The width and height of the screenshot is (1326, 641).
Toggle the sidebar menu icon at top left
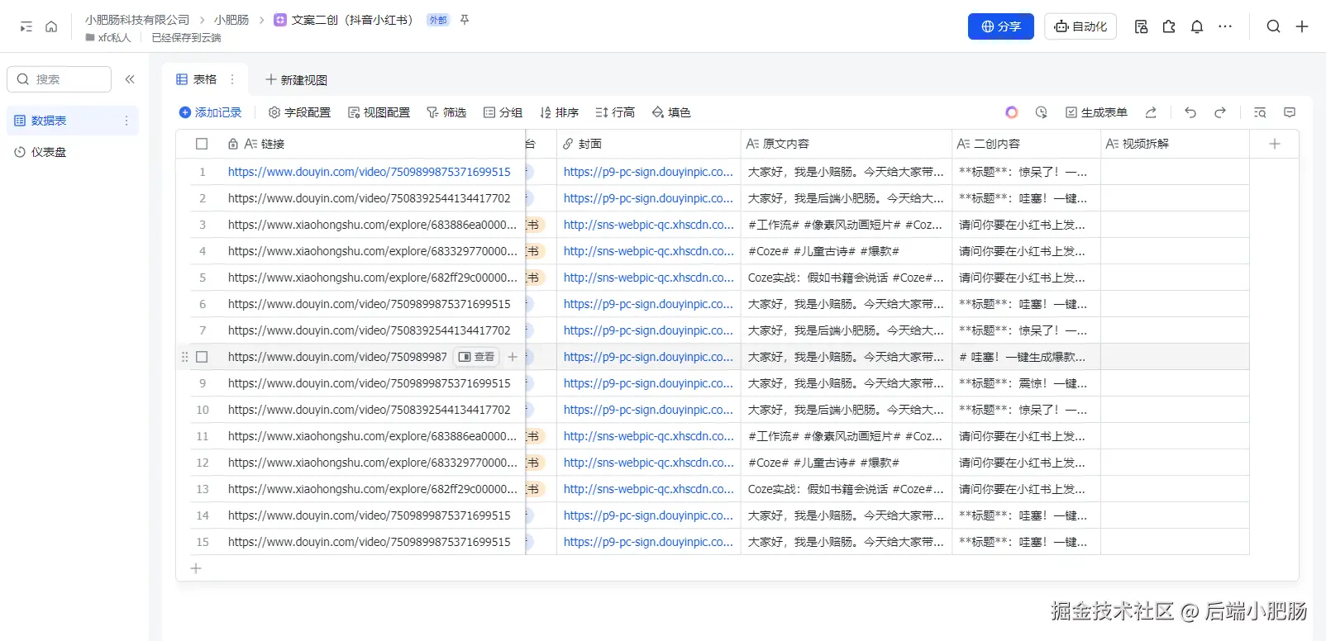pos(26,26)
